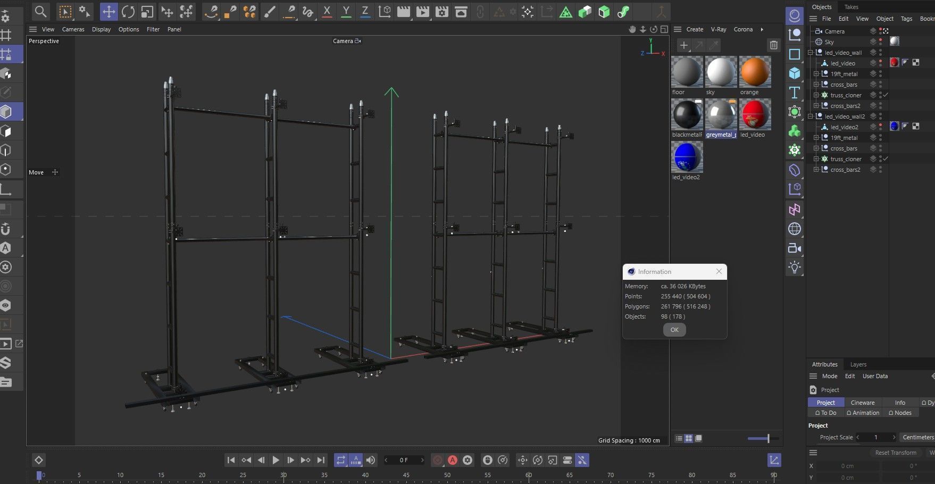Expand first cross_bars object node

coord(816,85)
